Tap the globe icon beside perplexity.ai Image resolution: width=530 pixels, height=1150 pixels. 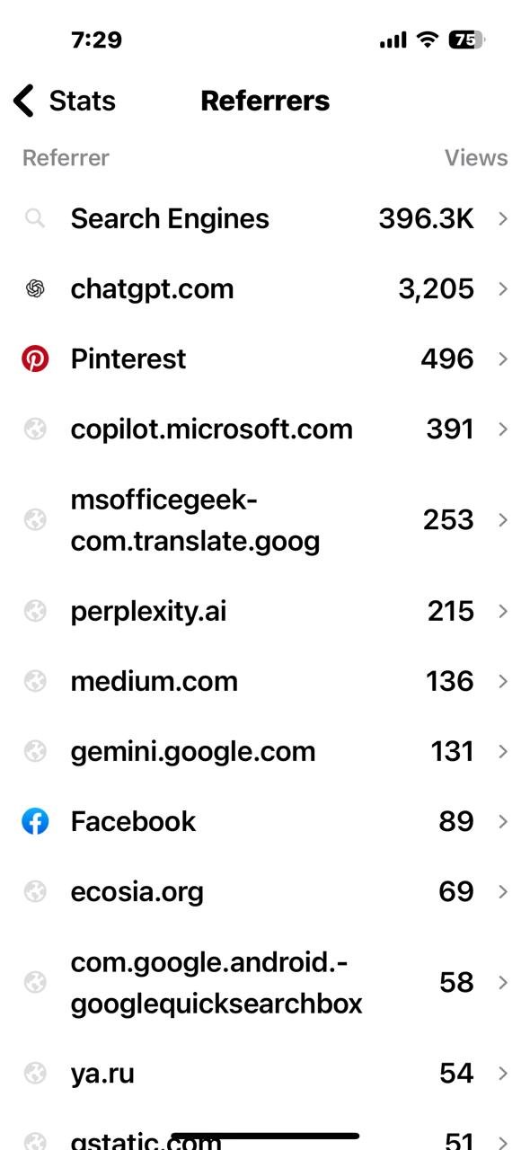tap(35, 610)
